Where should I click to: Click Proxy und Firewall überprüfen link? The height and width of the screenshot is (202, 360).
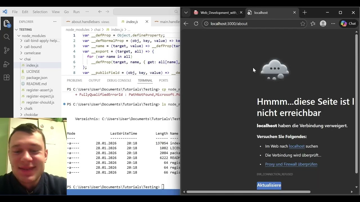291,164
